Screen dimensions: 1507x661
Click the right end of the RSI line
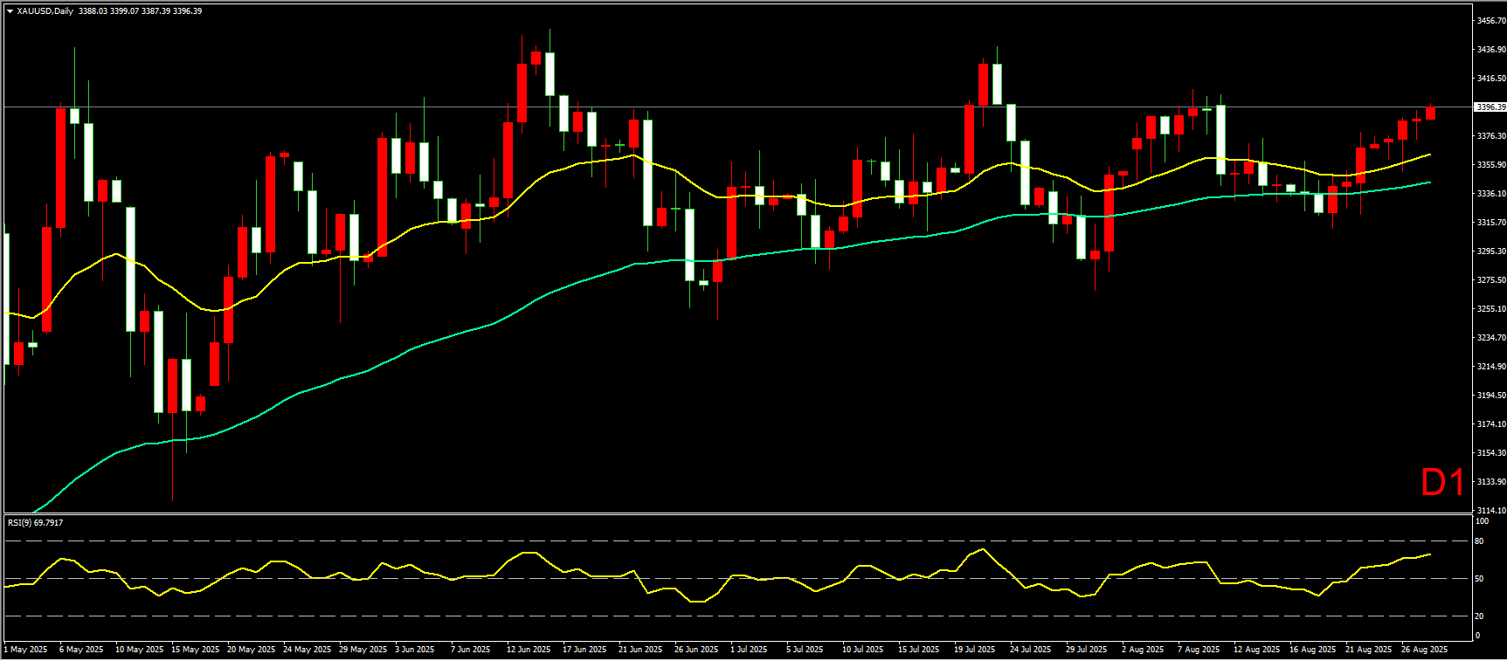pos(1429,554)
